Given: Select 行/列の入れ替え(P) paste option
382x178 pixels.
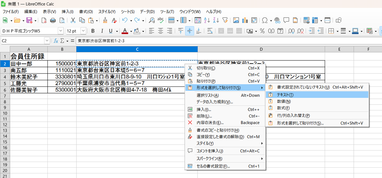Looking at the screenshot, I should click(317, 115).
